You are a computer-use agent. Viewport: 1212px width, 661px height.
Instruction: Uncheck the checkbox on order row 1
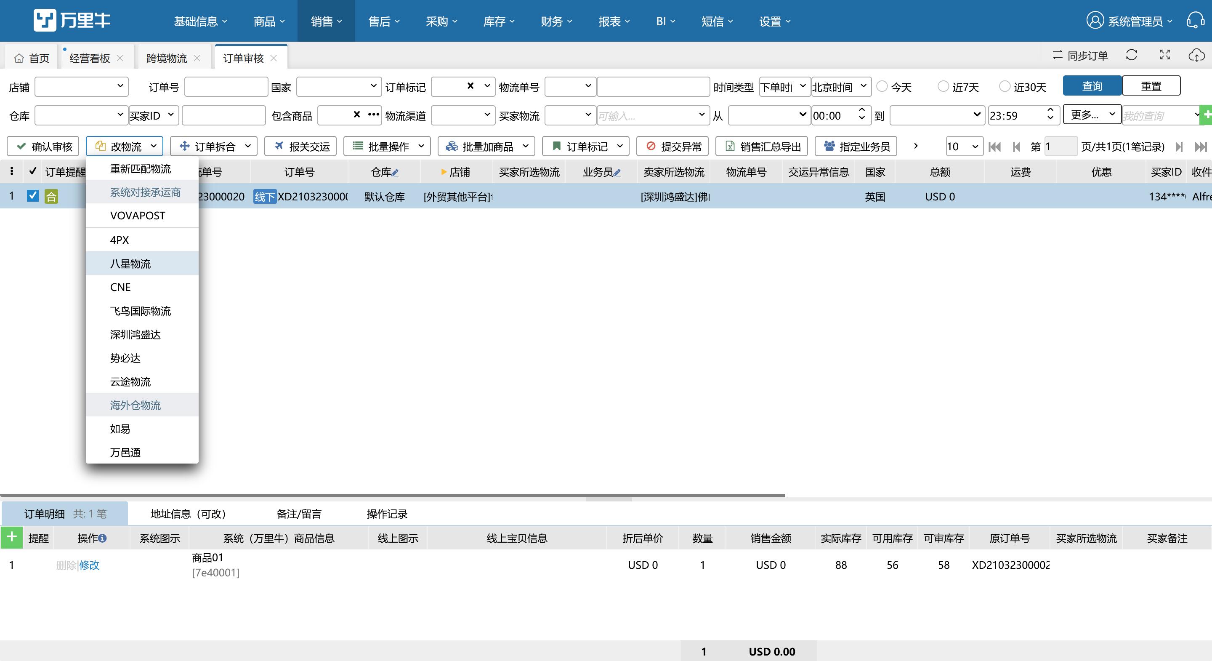32,196
